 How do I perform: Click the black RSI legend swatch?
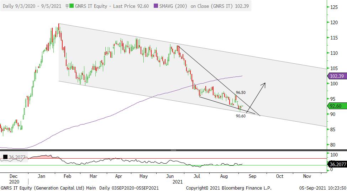(x=5, y=157)
